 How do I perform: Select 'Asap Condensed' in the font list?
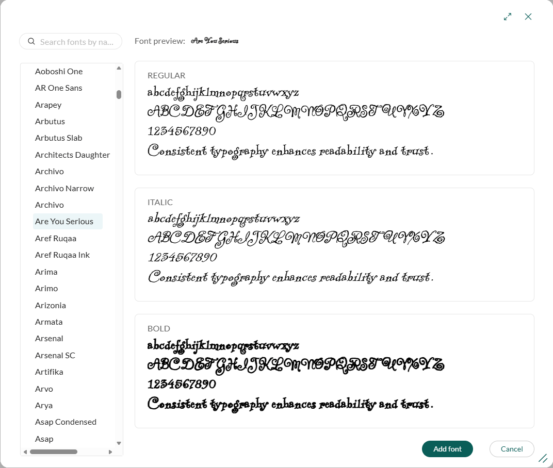point(66,422)
